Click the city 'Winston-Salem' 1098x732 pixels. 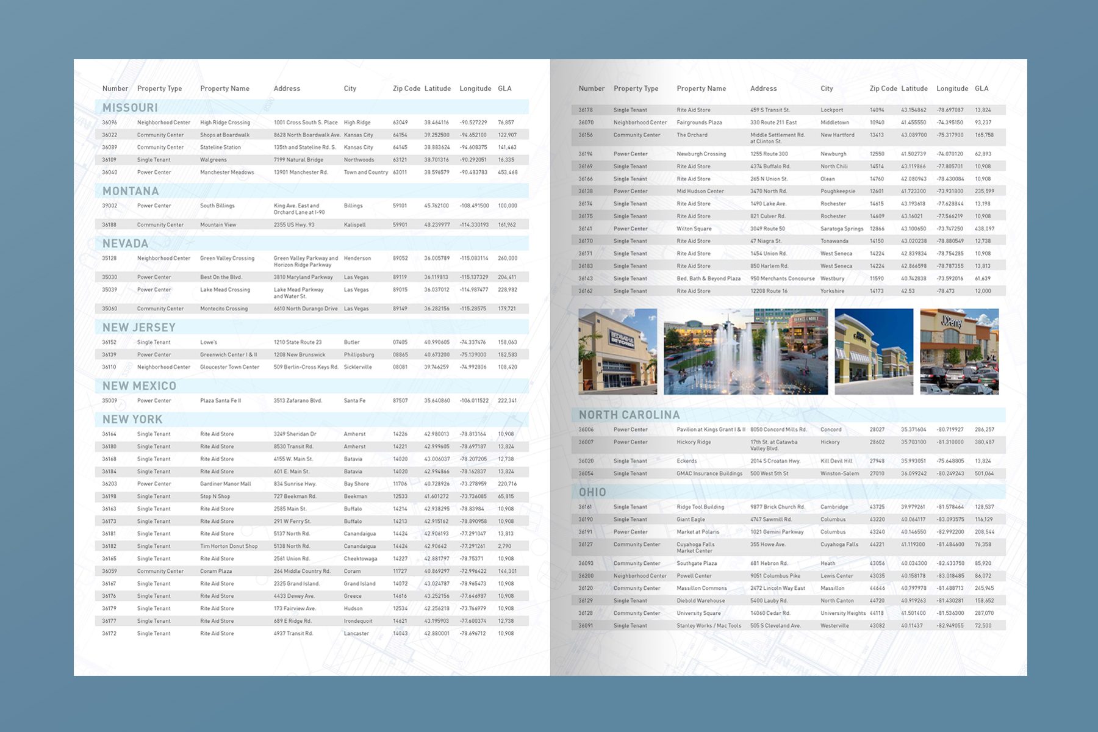pyautogui.click(x=839, y=473)
